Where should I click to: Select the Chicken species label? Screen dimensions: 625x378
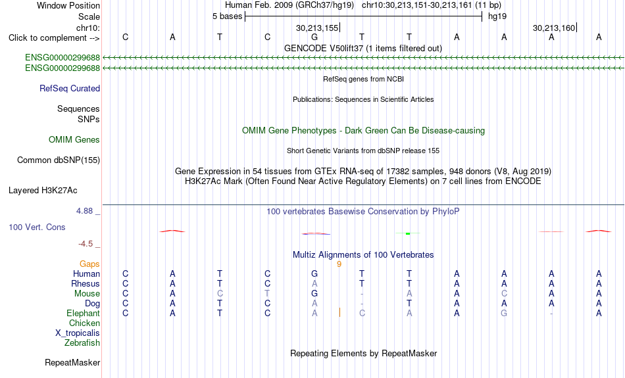pos(84,323)
